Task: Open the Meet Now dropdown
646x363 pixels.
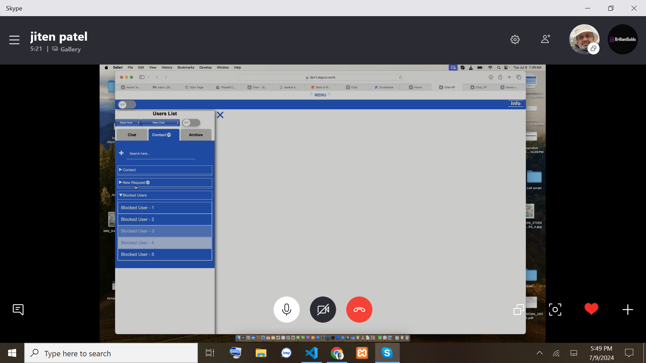Action: [128, 123]
